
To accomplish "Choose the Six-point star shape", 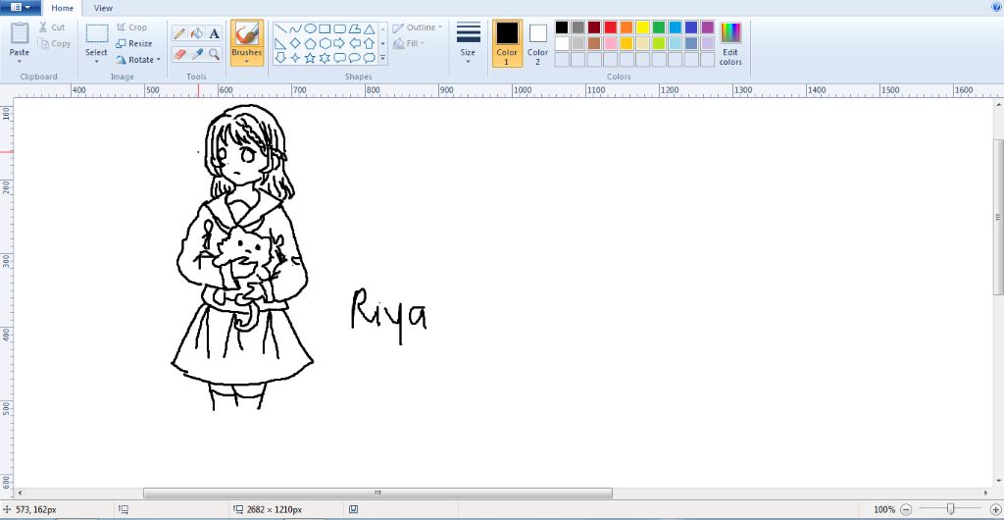I will [x=325, y=58].
